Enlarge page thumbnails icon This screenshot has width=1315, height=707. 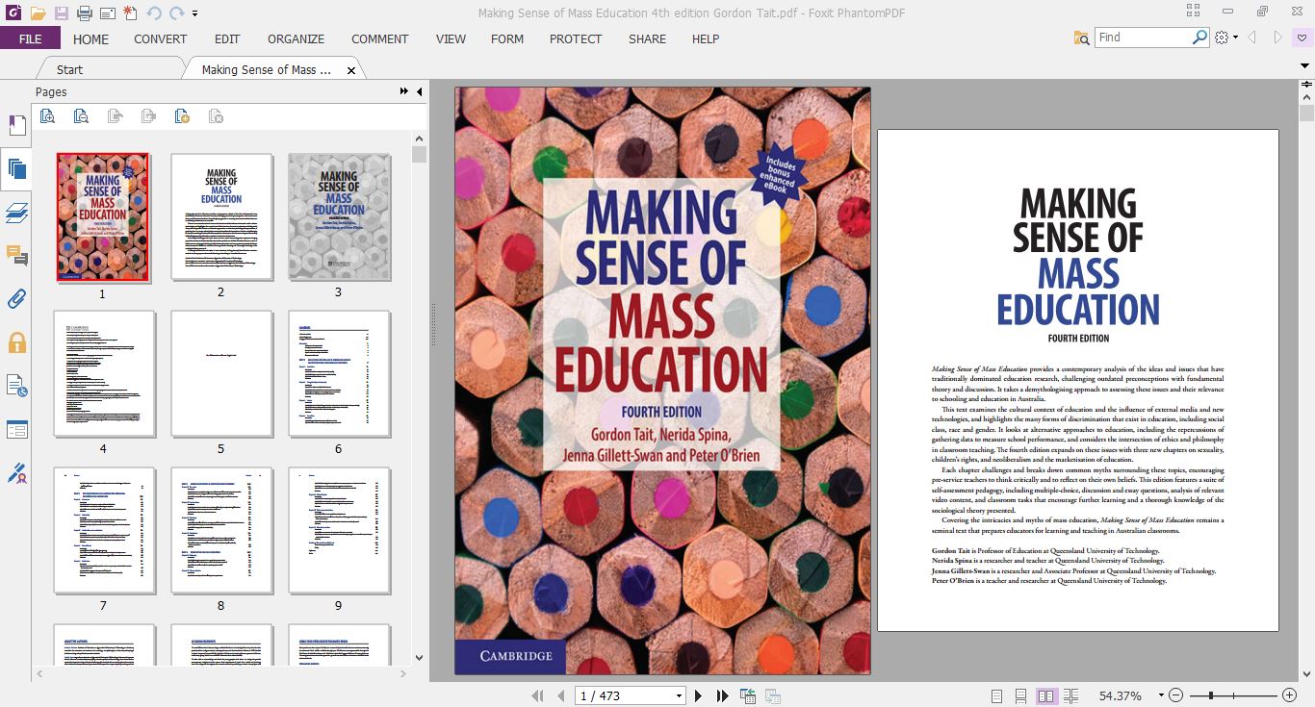pyautogui.click(x=47, y=116)
